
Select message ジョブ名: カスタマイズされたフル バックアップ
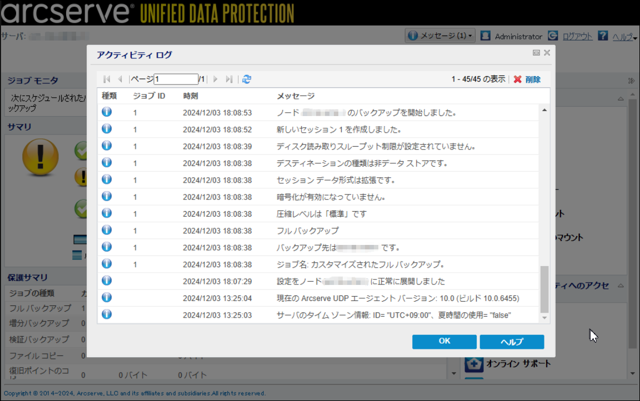coord(361,264)
